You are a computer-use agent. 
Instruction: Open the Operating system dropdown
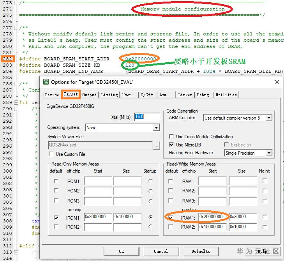point(156,128)
